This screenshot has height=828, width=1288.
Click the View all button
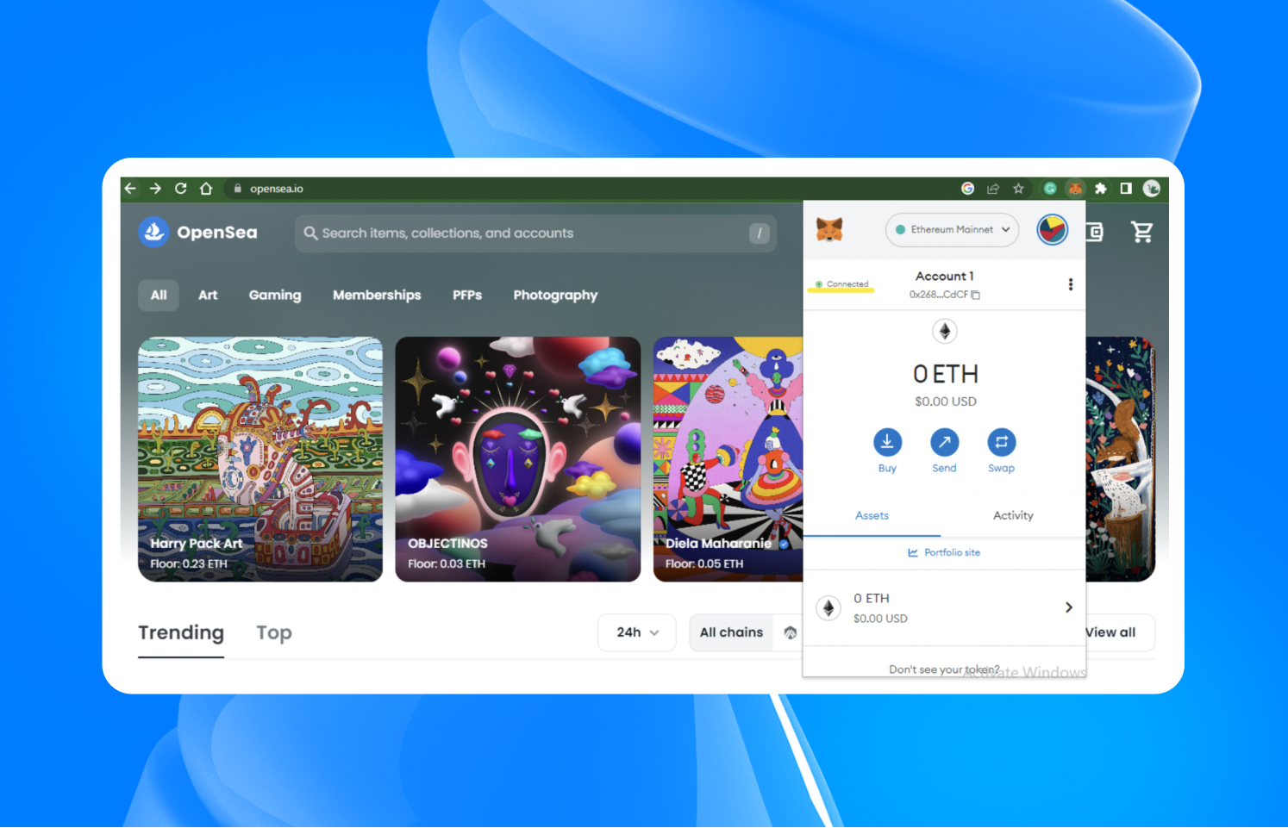[x=1110, y=632]
